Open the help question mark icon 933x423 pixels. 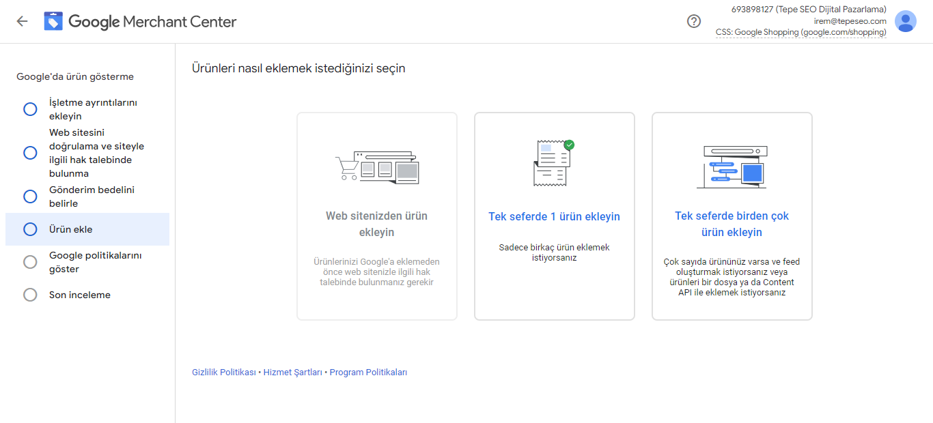pos(694,21)
